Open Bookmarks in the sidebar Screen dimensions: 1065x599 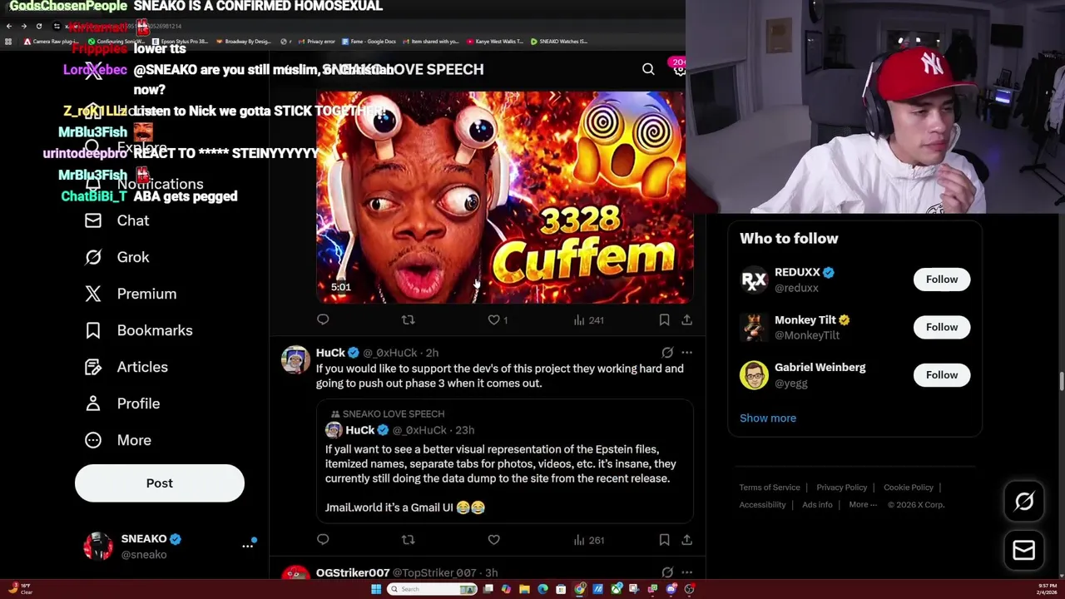pyautogui.click(x=138, y=330)
